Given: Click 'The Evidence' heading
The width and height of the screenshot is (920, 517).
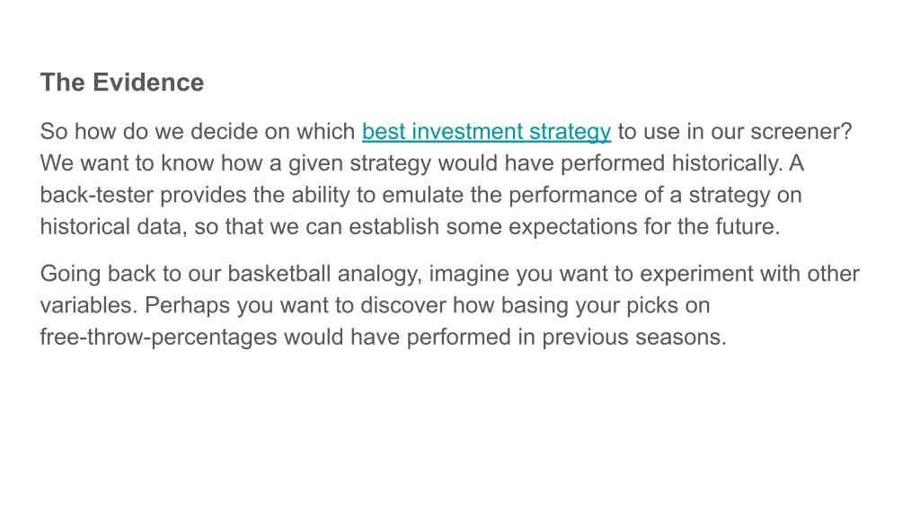Looking at the screenshot, I should point(122,82).
